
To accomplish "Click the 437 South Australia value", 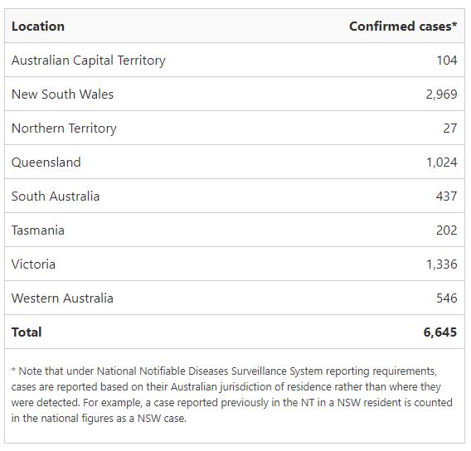I will pos(446,196).
